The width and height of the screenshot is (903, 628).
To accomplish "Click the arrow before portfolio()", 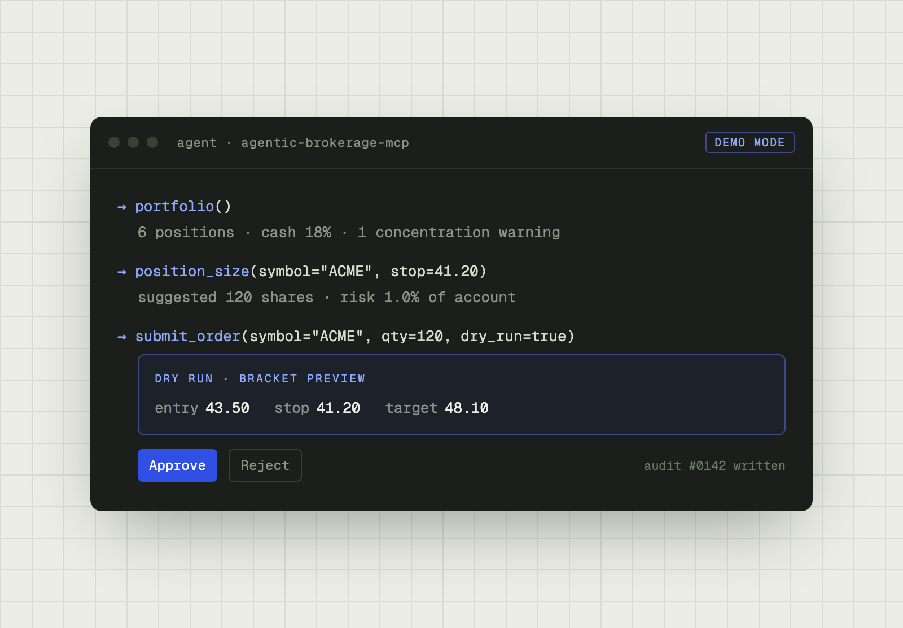I will (122, 207).
